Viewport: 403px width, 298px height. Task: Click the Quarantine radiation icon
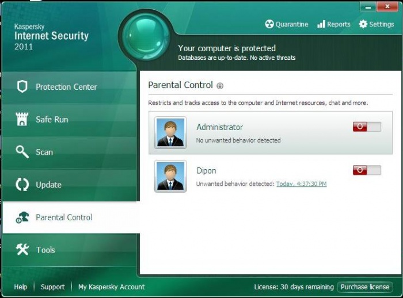point(269,24)
